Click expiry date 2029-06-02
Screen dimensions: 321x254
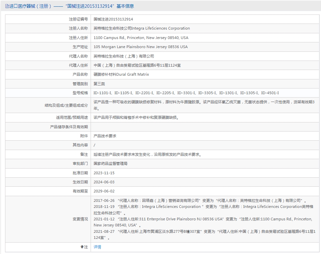click(x=104, y=191)
